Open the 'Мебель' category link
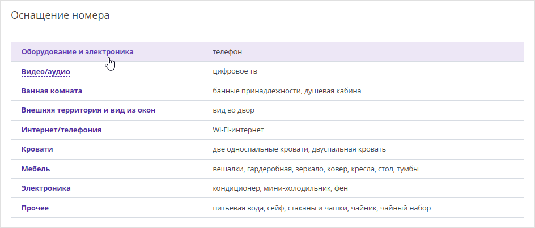The height and width of the screenshot is (228, 535). pyautogui.click(x=36, y=169)
